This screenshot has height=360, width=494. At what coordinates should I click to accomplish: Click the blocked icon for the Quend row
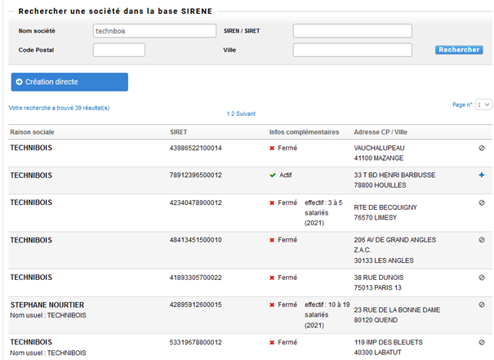(482, 304)
